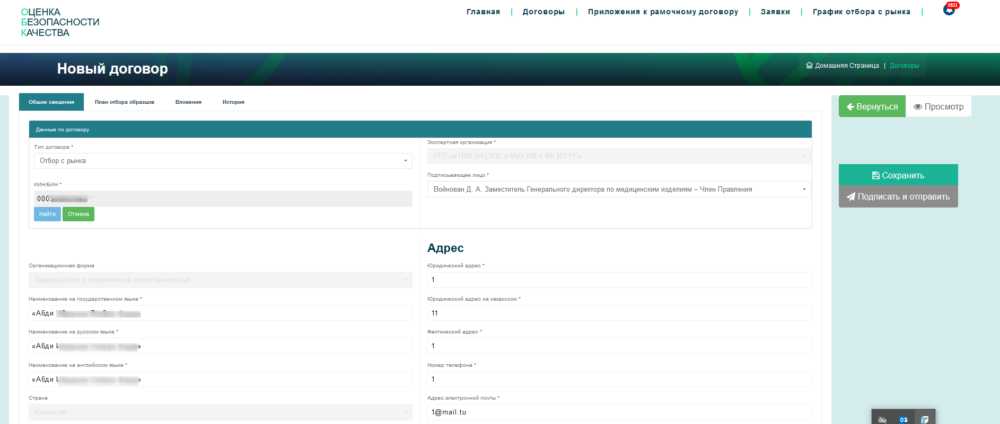This screenshot has width=1000, height=424.
Task: Focus the Адрес электронной почты field
Action: pos(619,412)
